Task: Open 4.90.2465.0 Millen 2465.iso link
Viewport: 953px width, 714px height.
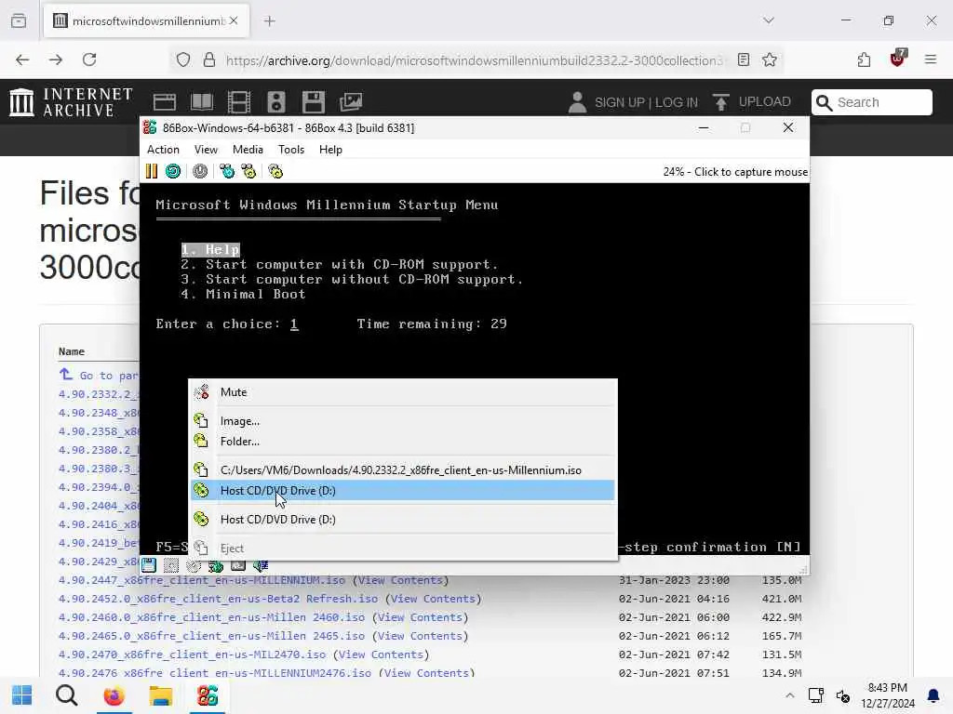Action: click(x=211, y=636)
